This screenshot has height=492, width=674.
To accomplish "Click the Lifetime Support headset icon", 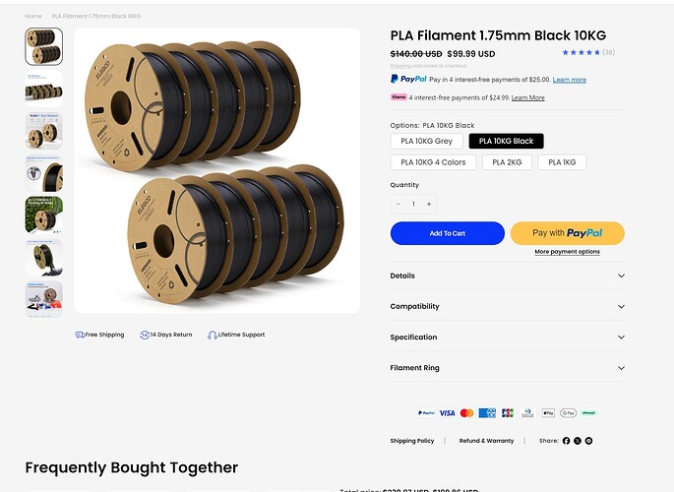I will [213, 336].
